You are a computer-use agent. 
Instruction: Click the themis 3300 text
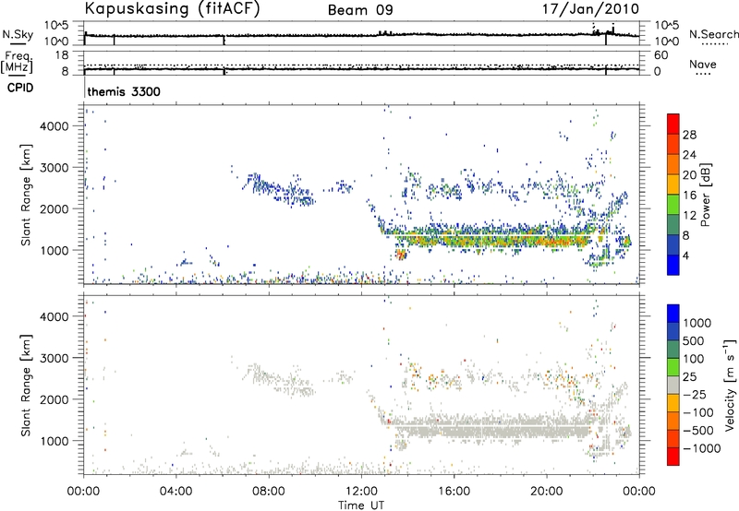[124, 91]
